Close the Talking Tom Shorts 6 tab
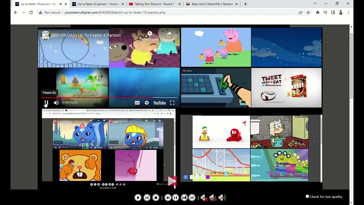The height and width of the screenshot is (205, 364). [179, 4]
